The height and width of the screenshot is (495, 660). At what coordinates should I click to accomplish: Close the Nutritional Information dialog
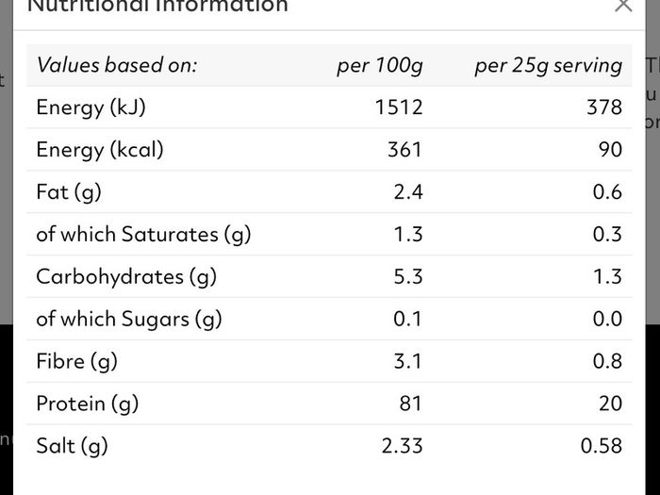click(x=623, y=5)
